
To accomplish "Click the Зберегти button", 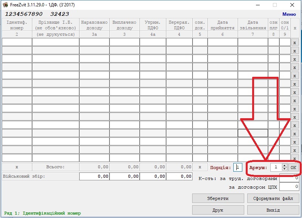I will (218, 198).
